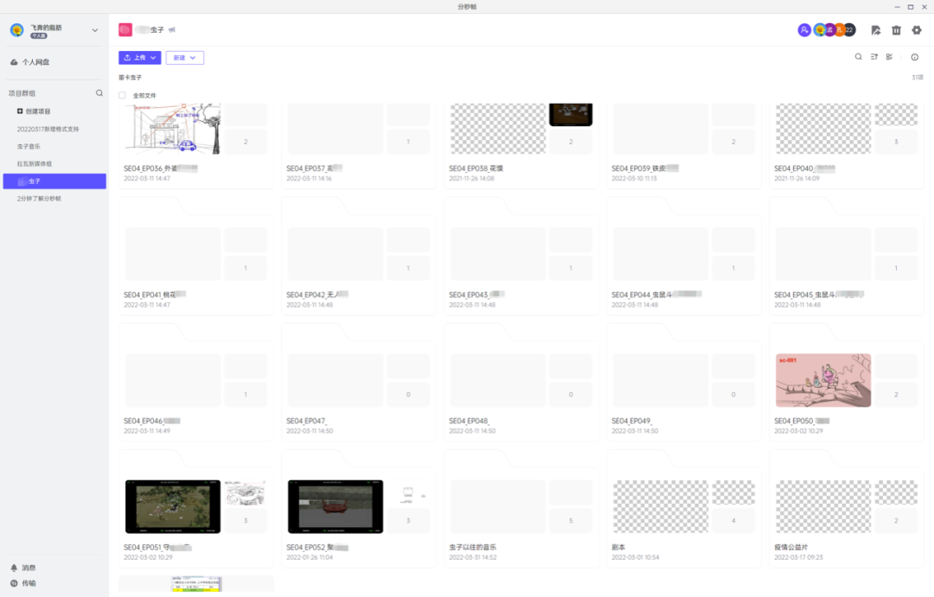
Task: Click the orange 孔 member avatar
Action: click(840, 29)
